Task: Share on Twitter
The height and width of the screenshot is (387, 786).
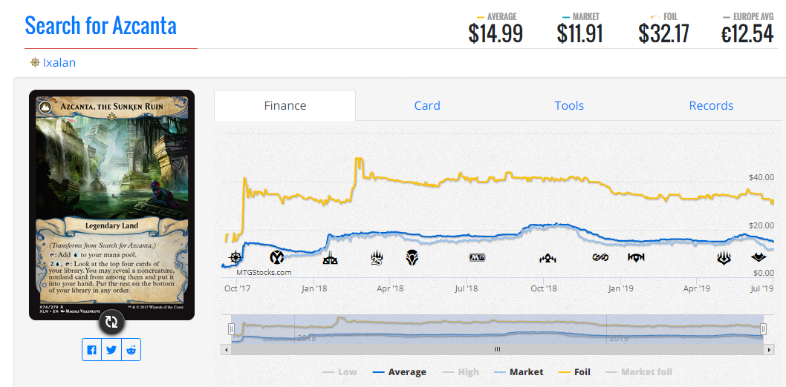Action: (111, 350)
